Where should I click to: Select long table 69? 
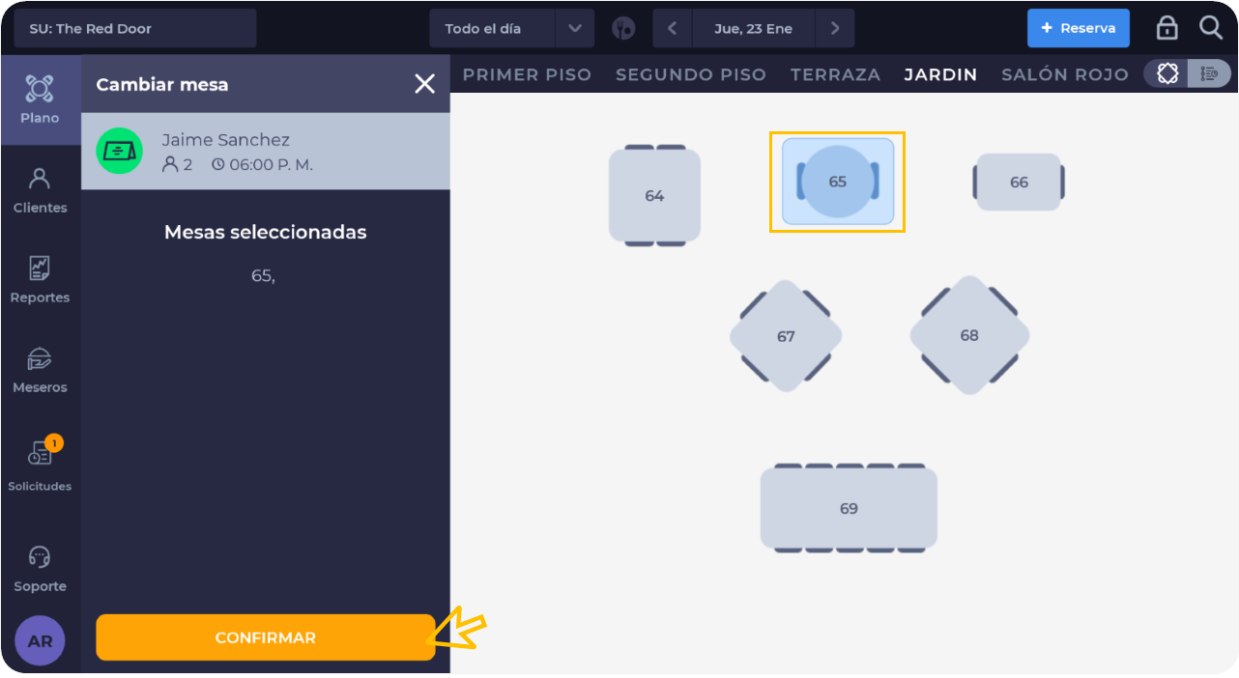[x=849, y=508]
